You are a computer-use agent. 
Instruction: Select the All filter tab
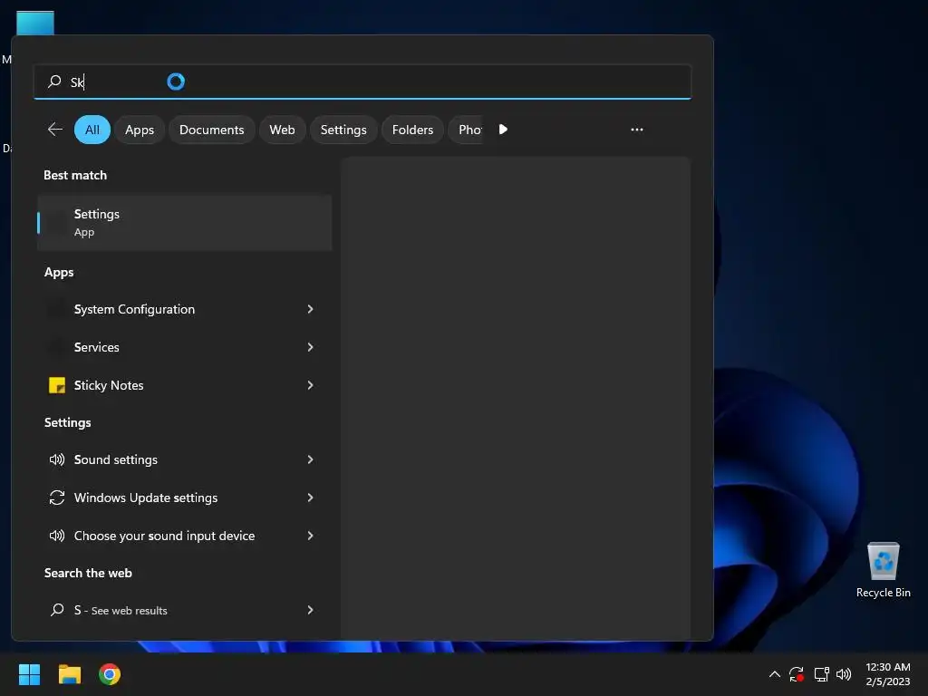[x=92, y=130]
